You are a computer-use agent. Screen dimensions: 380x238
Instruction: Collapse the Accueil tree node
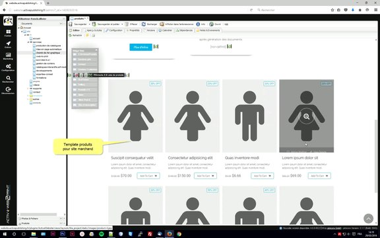19,28
